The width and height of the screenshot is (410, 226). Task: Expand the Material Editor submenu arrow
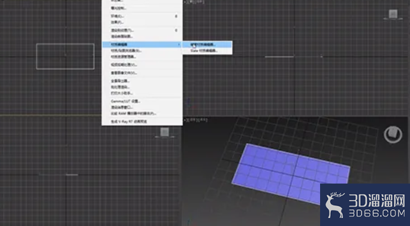179,45
